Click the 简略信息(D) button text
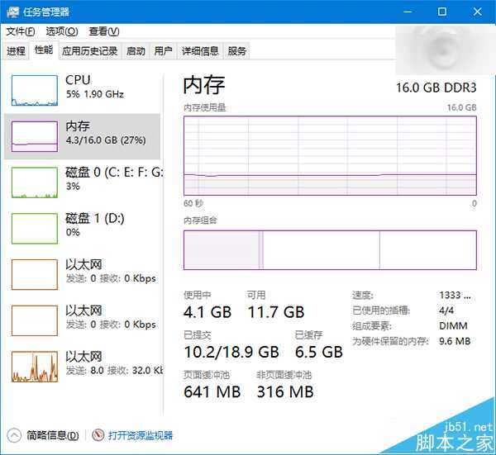Screen dimensions: 496x455 [53, 435]
